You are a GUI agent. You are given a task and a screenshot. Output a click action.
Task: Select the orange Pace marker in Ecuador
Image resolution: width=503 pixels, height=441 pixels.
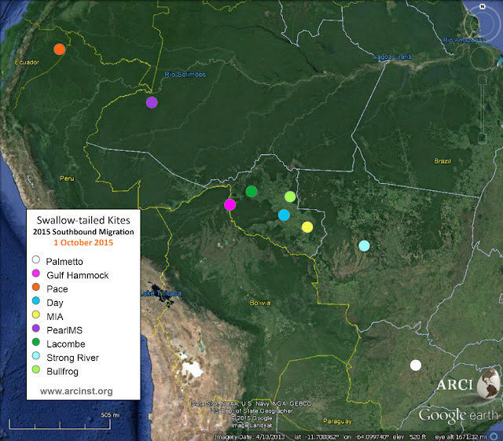[x=60, y=49]
